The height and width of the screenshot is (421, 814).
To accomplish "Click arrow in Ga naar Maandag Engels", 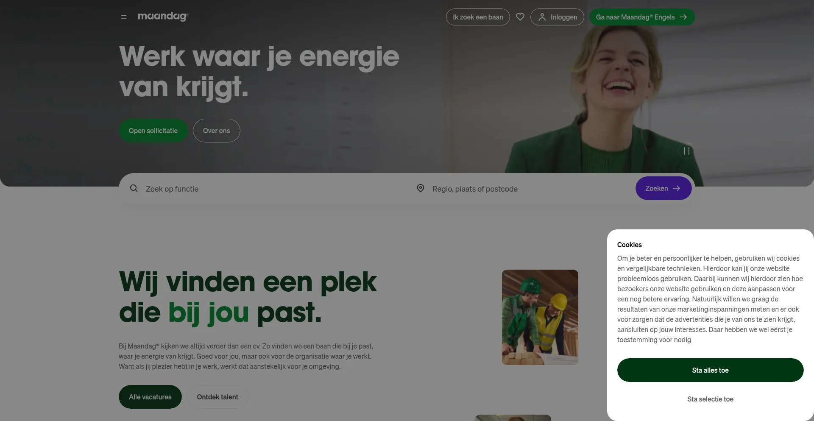I will [683, 17].
